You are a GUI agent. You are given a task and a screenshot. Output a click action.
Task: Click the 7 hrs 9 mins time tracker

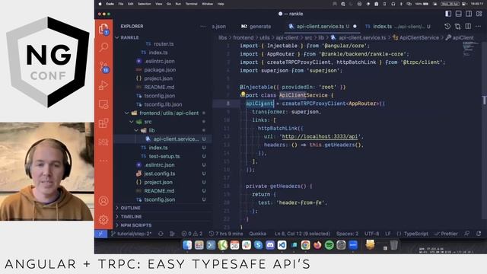[x=226, y=234]
